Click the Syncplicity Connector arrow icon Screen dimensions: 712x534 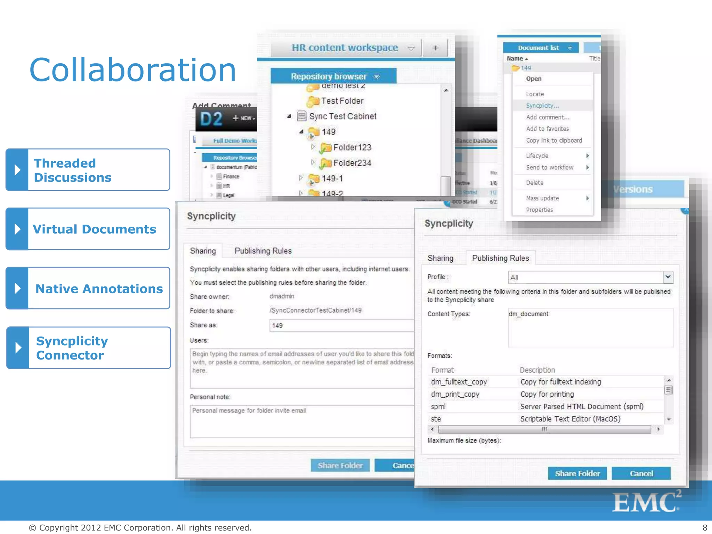(18, 348)
